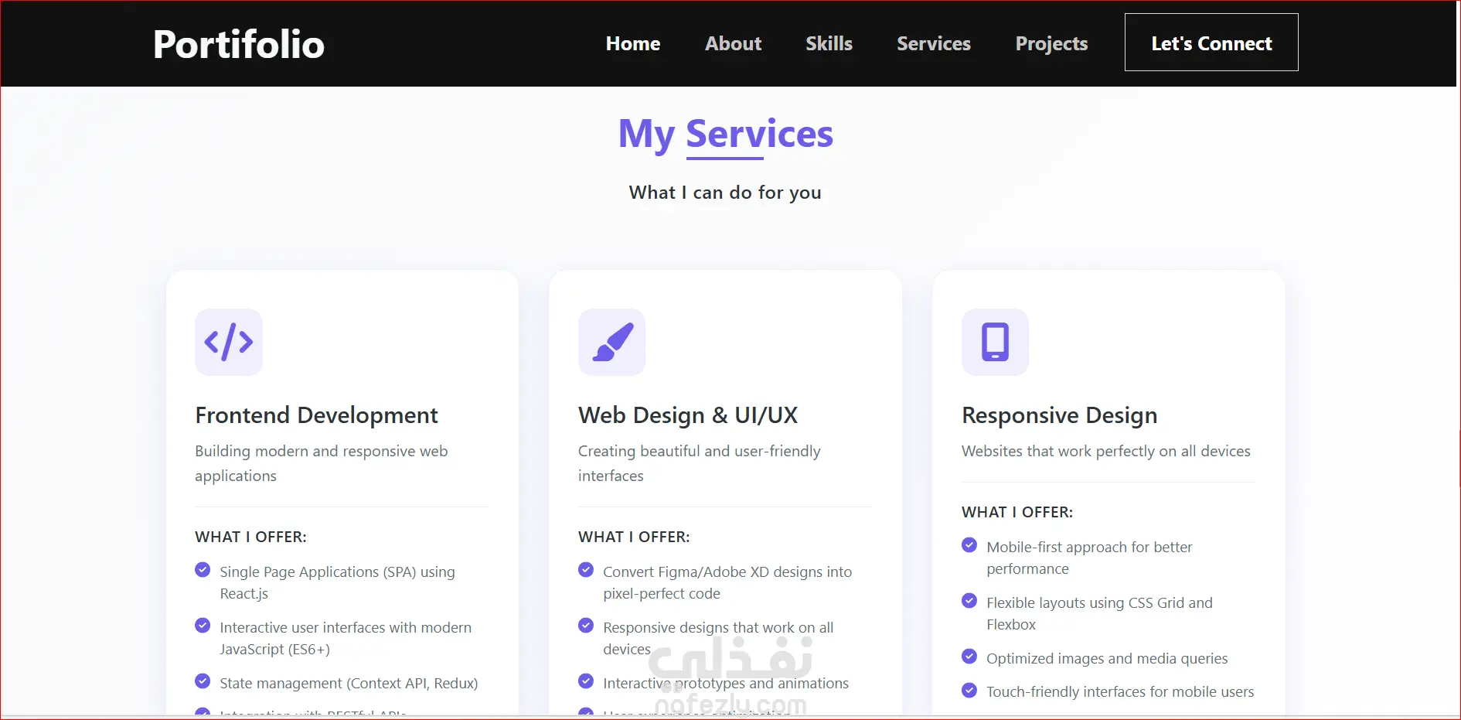Click 'Interactive prototypes and animations' text

tap(726, 684)
